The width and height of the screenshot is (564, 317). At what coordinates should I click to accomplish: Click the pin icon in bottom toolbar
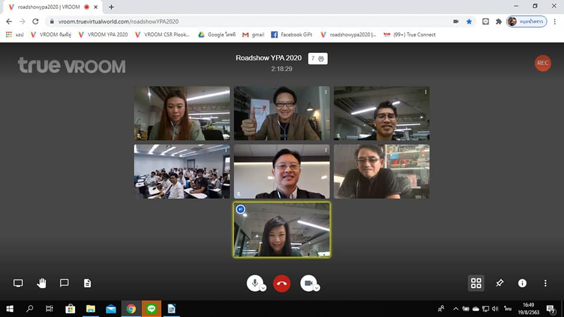pyautogui.click(x=499, y=283)
